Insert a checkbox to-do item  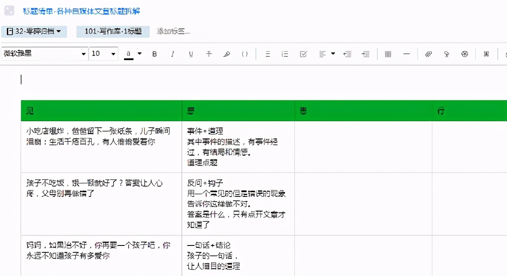303,54
